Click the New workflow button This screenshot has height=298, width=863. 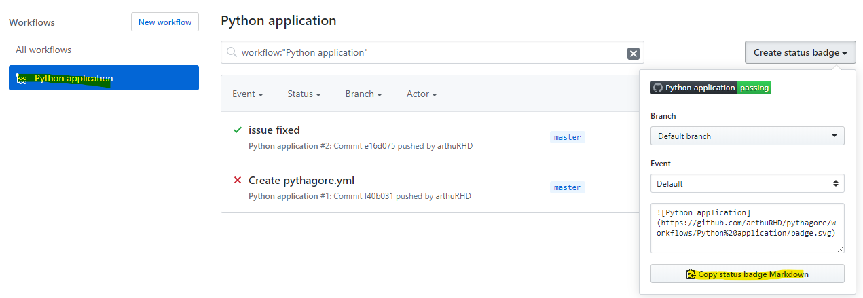coord(165,22)
